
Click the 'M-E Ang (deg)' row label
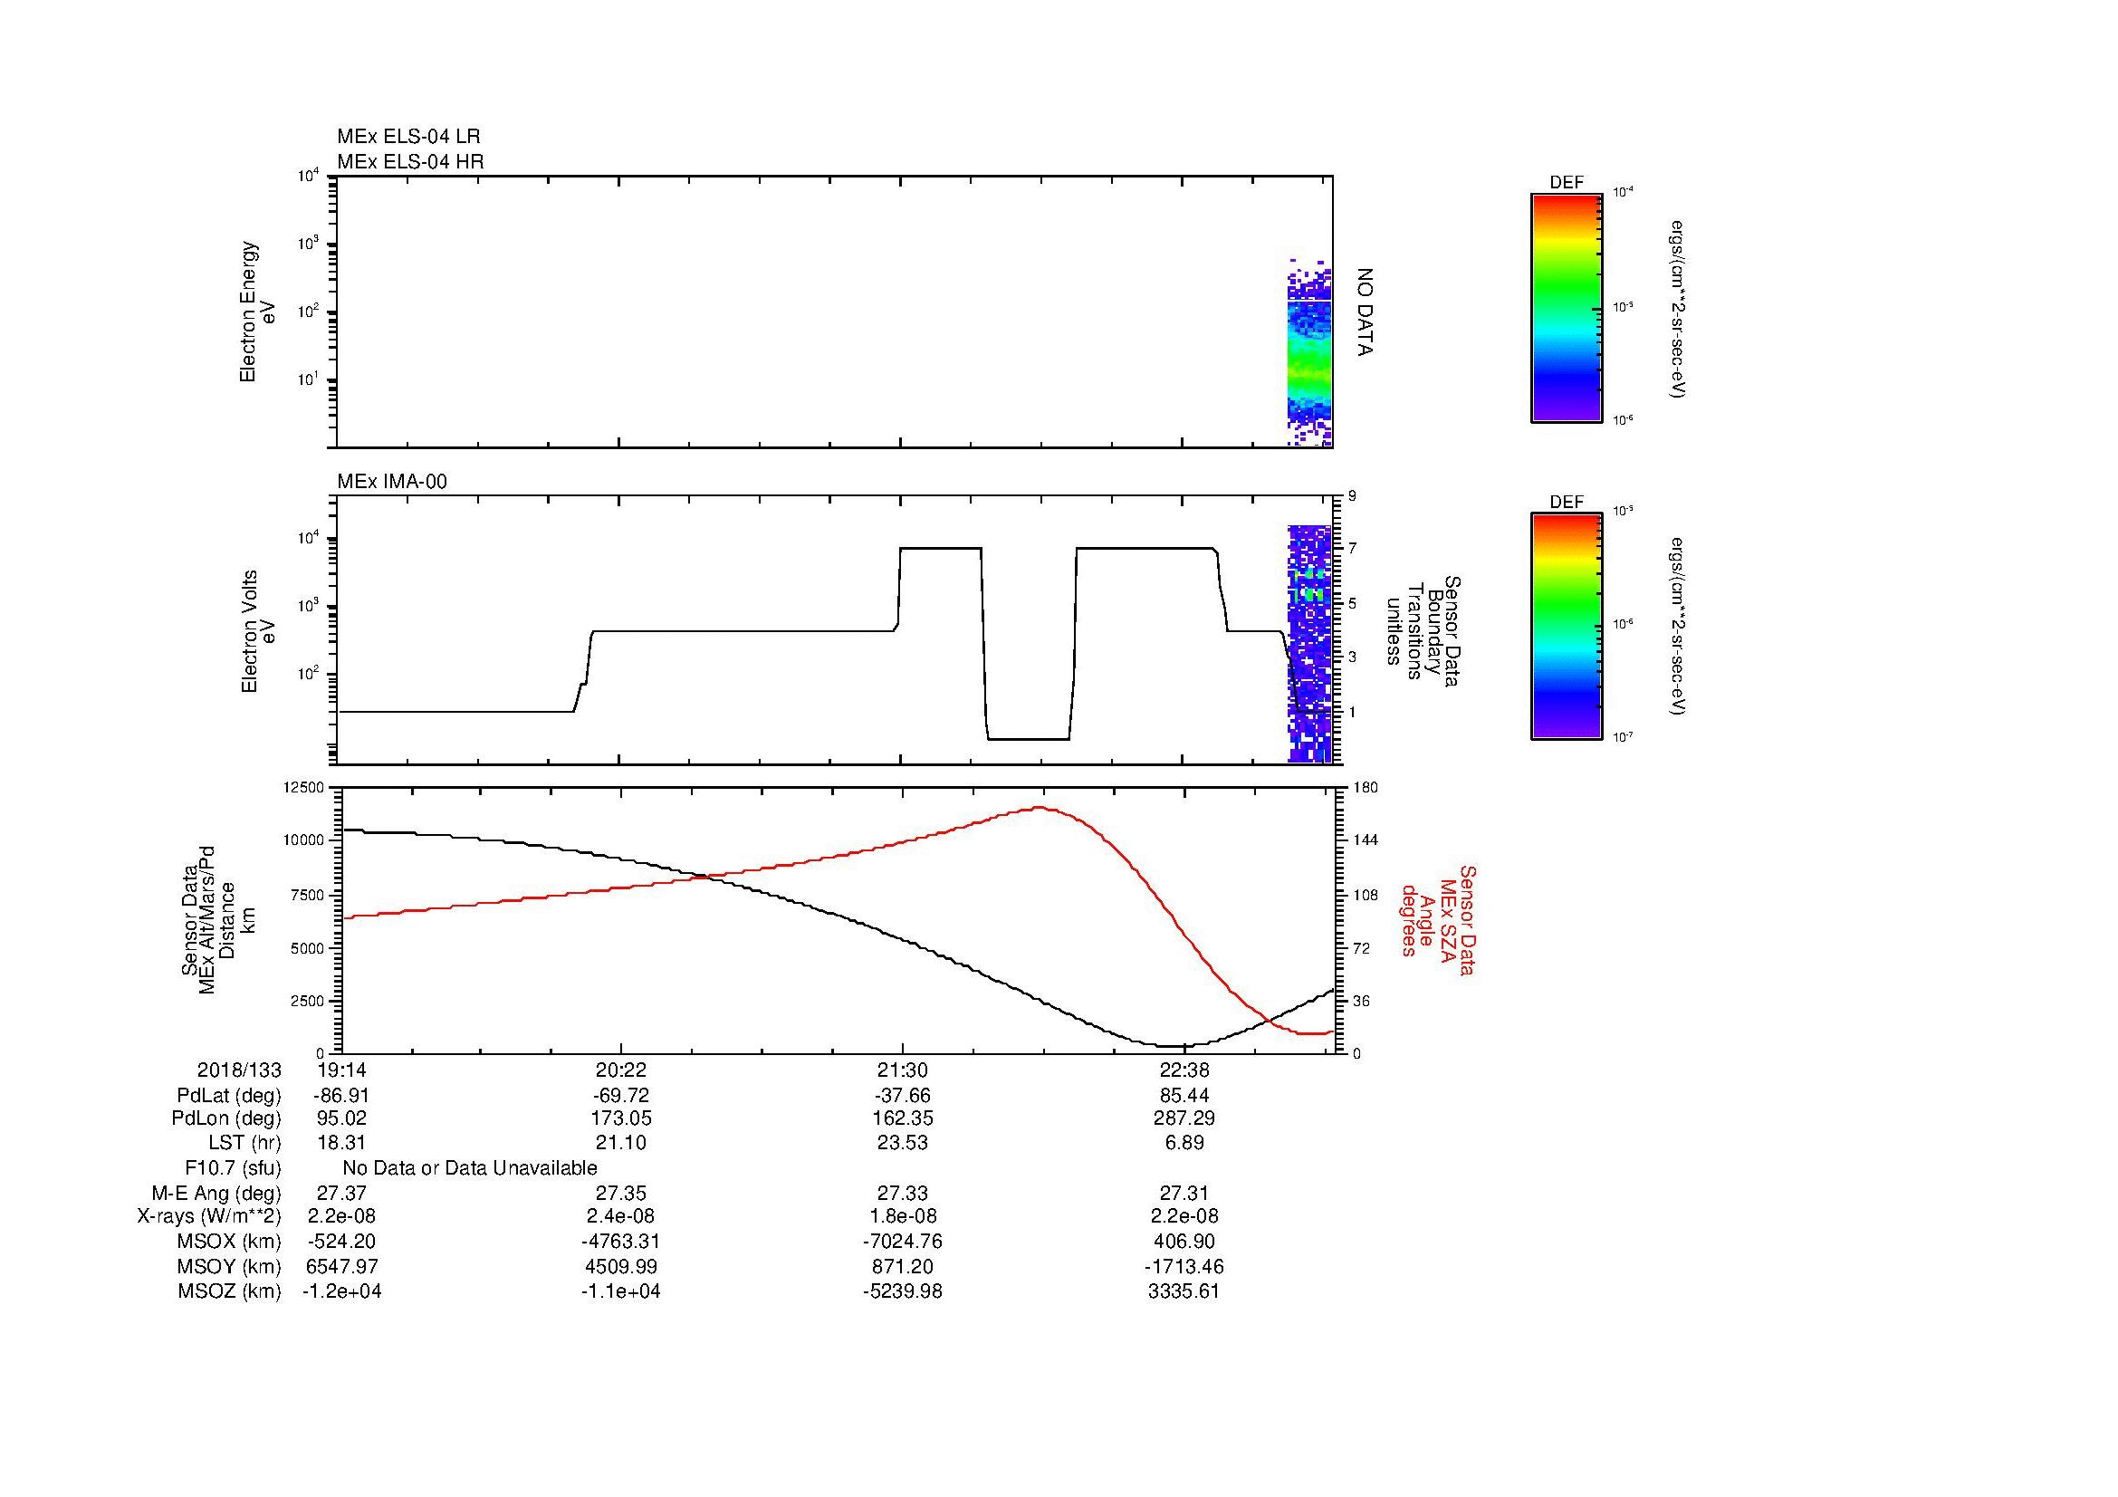[x=216, y=1193]
